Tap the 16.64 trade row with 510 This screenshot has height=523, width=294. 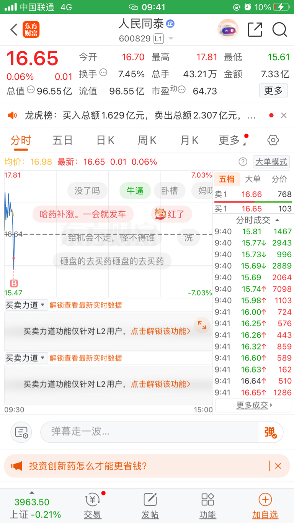[253, 381]
